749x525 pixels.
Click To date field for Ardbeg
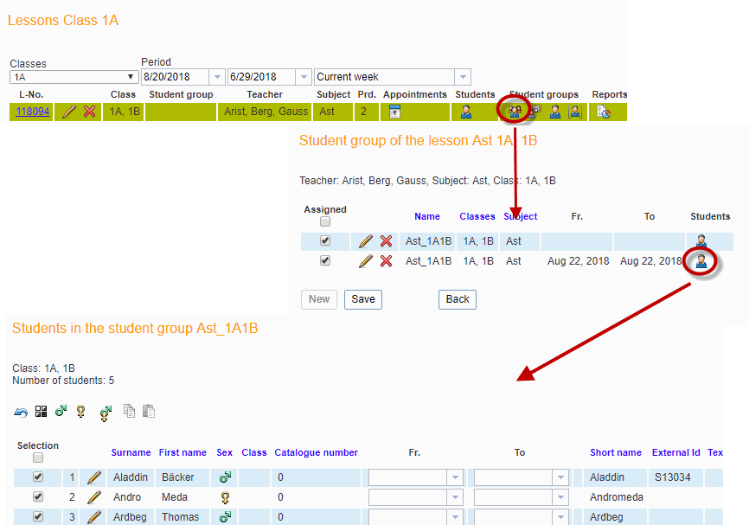coord(514,517)
